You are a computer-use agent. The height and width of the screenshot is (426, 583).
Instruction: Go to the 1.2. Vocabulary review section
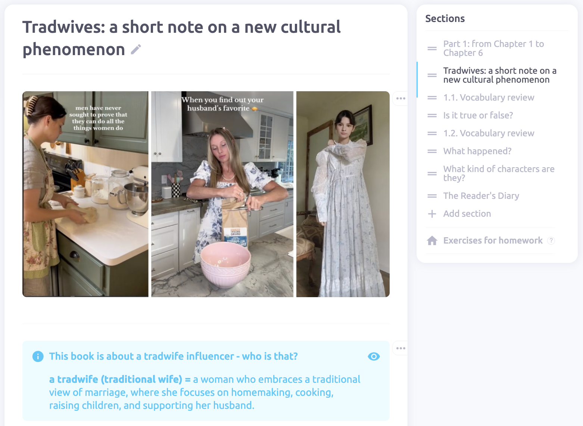coord(489,133)
